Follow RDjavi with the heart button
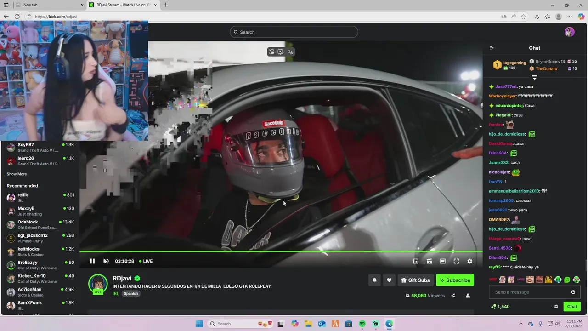Image resolution: width=588 pixels, height=331 pixels. 389,280
